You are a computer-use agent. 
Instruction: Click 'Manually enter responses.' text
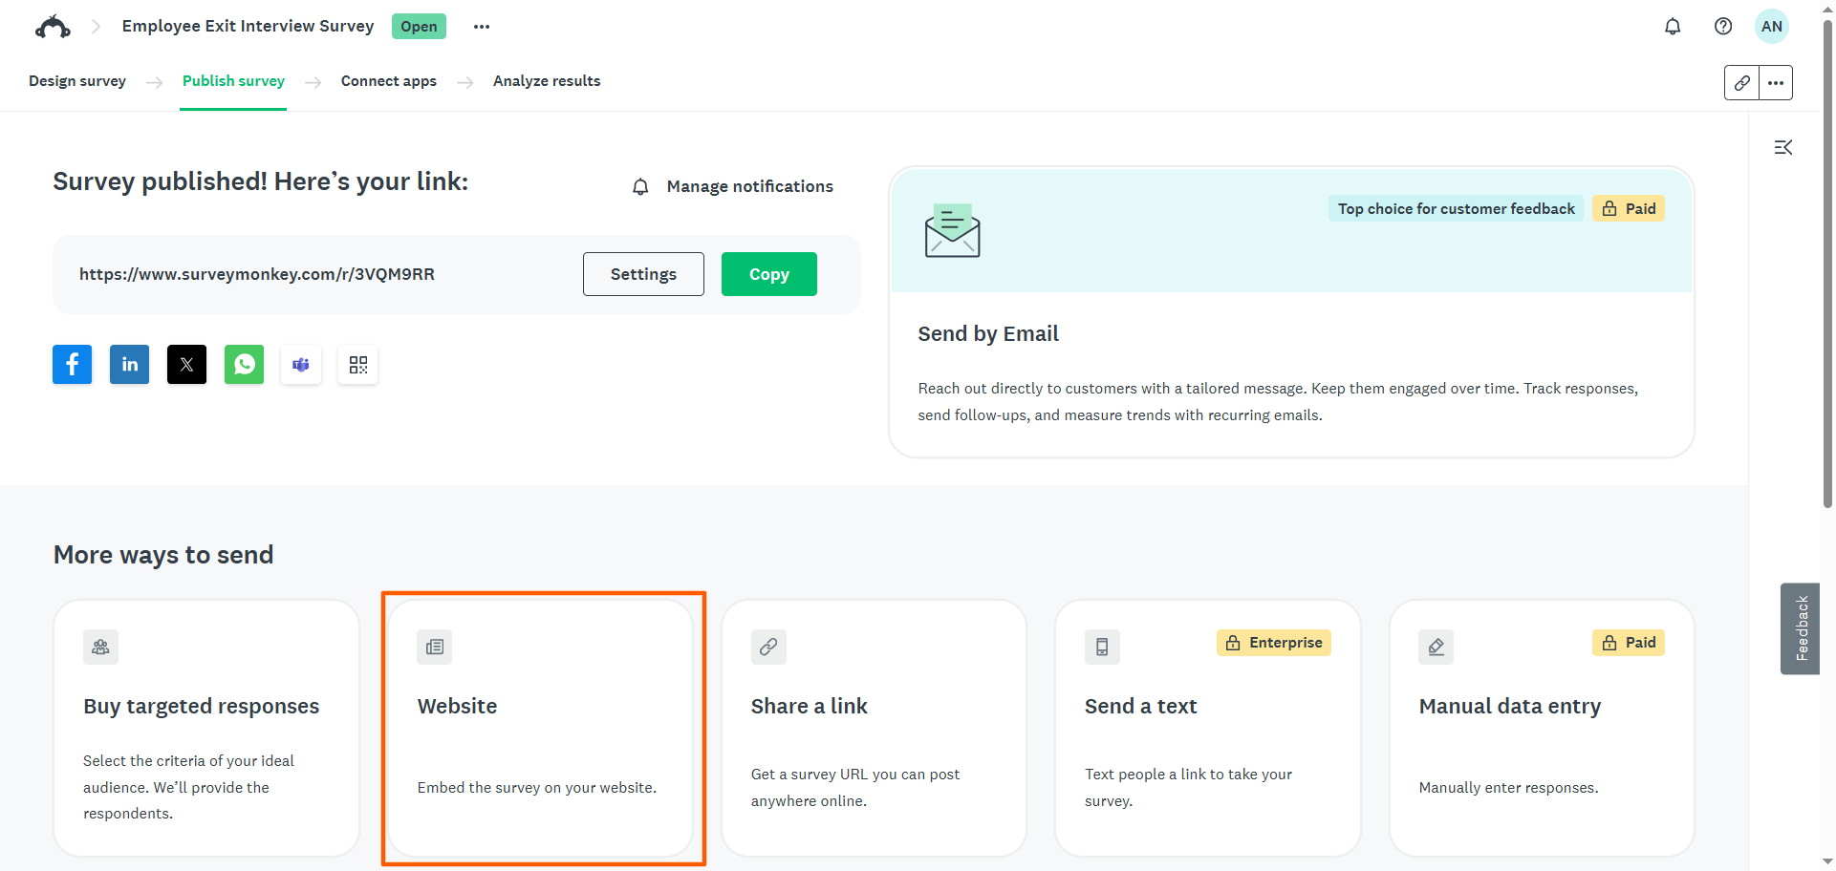[x=1509, y=788]
